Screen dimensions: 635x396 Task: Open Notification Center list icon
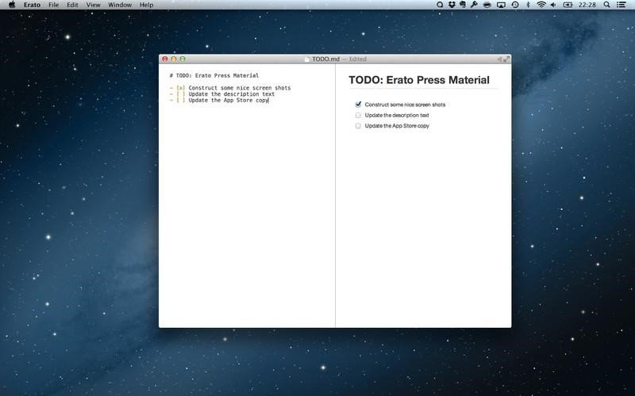621,5
